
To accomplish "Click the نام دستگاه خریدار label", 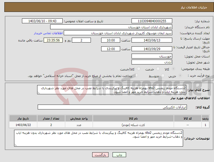I will pos(197,27).
